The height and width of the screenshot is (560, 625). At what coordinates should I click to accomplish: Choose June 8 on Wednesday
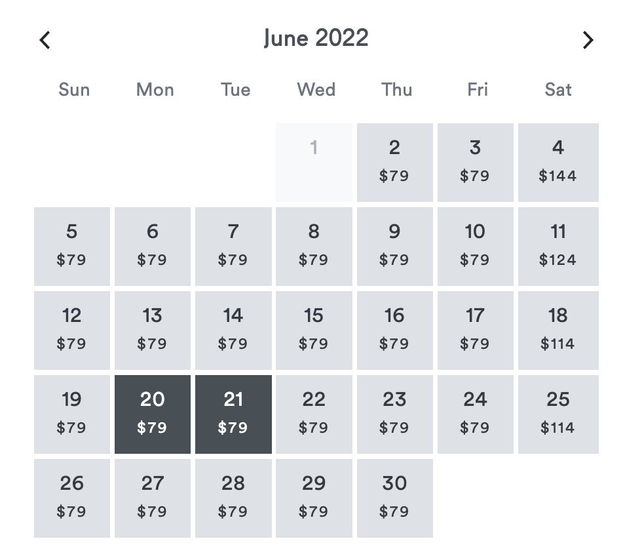(x=314, y=247)
